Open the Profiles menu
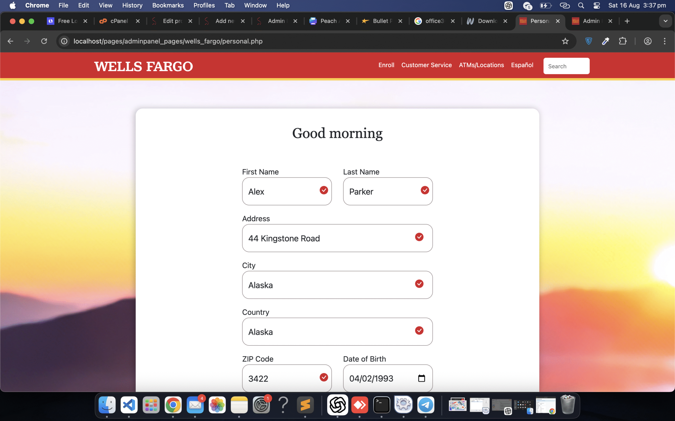The width and height of the screenshot is (675, 421). pos(204,6)
